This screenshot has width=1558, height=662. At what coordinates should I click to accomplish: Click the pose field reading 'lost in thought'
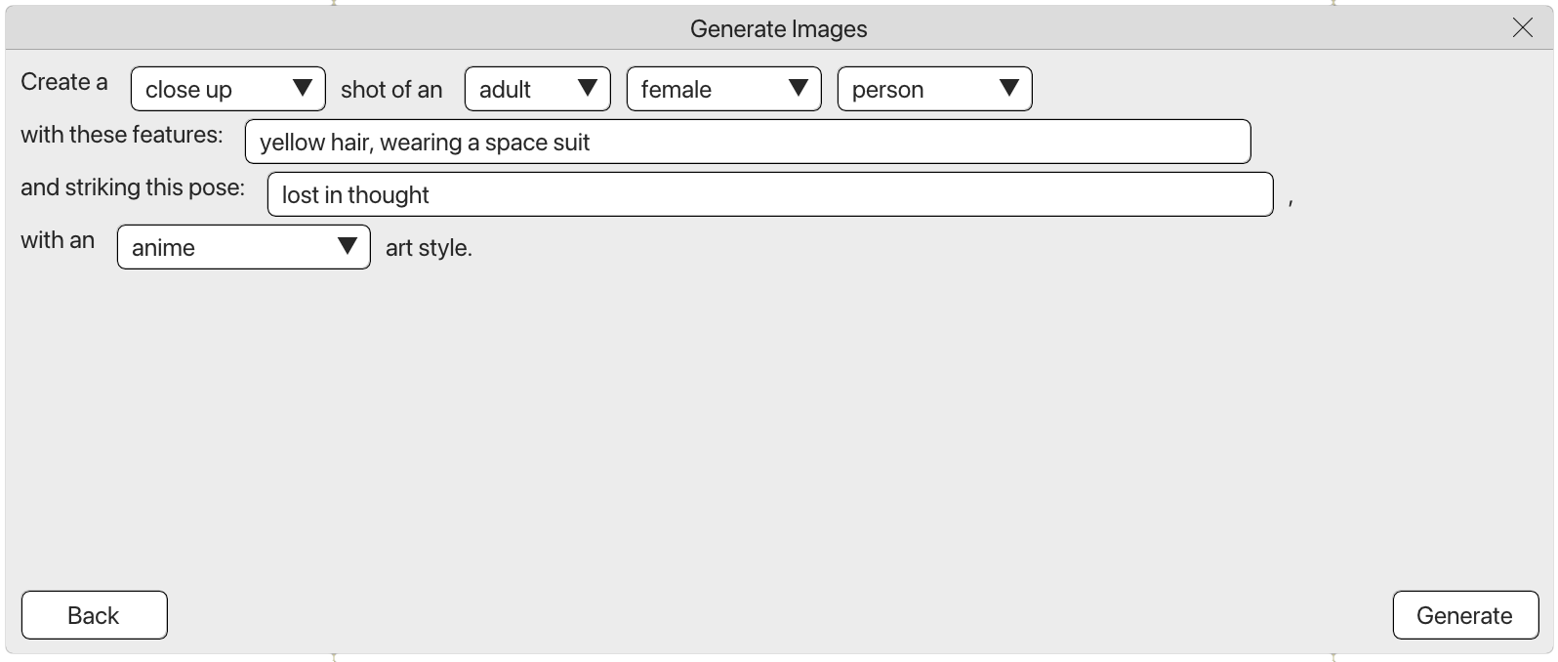769,194
